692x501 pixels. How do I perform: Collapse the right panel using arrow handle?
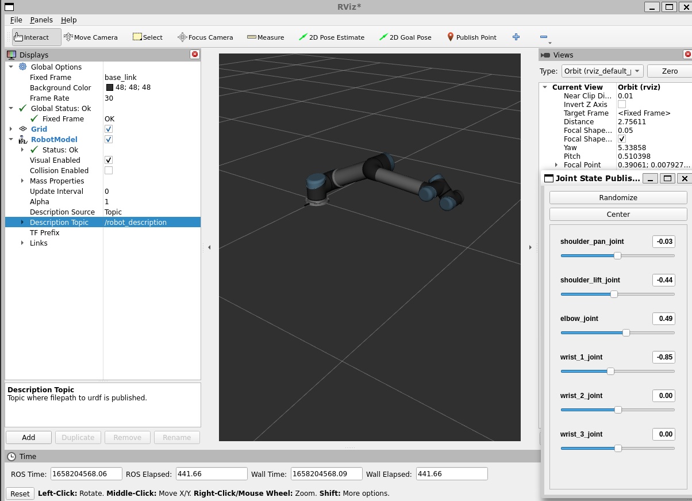[530, 247]
